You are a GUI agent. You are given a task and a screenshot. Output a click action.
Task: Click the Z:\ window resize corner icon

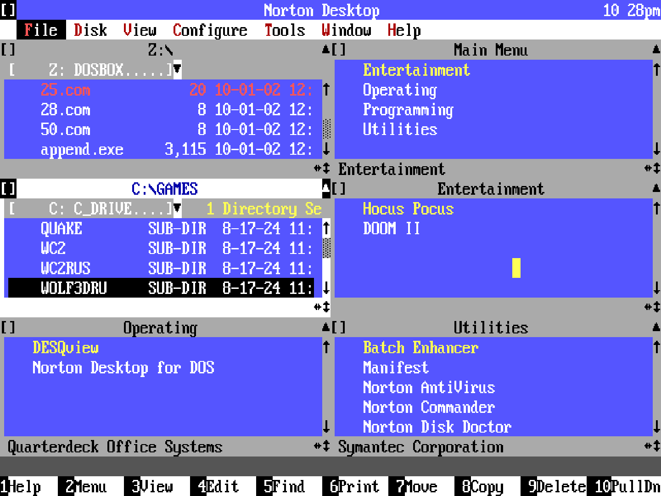[322, 169]
